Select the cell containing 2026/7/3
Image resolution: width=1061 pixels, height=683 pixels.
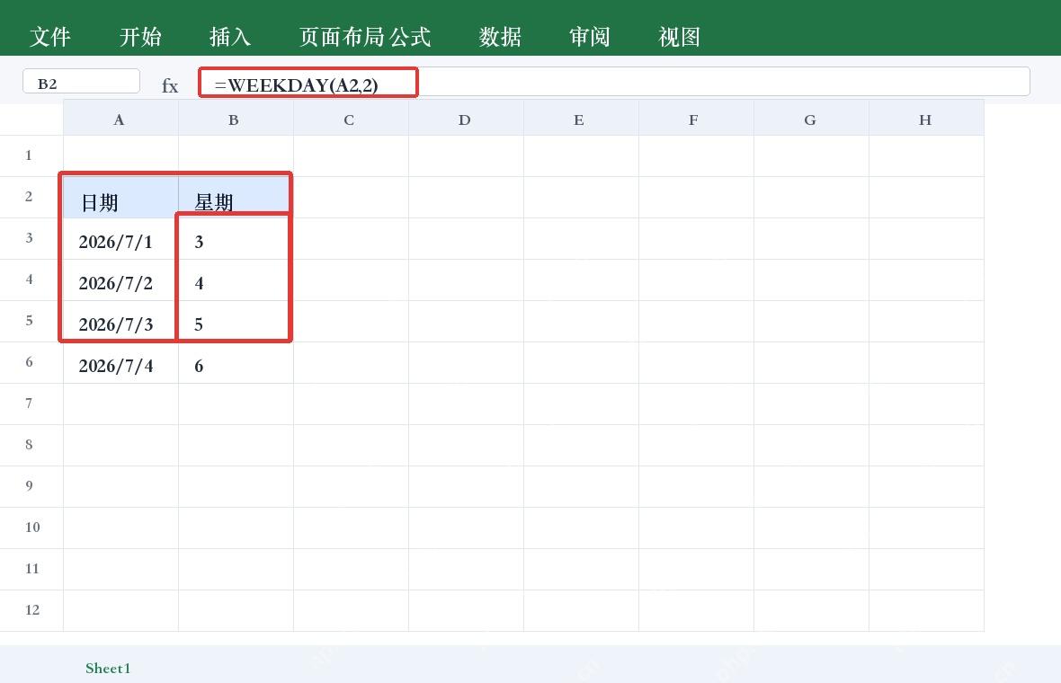(x=121, y=321)
